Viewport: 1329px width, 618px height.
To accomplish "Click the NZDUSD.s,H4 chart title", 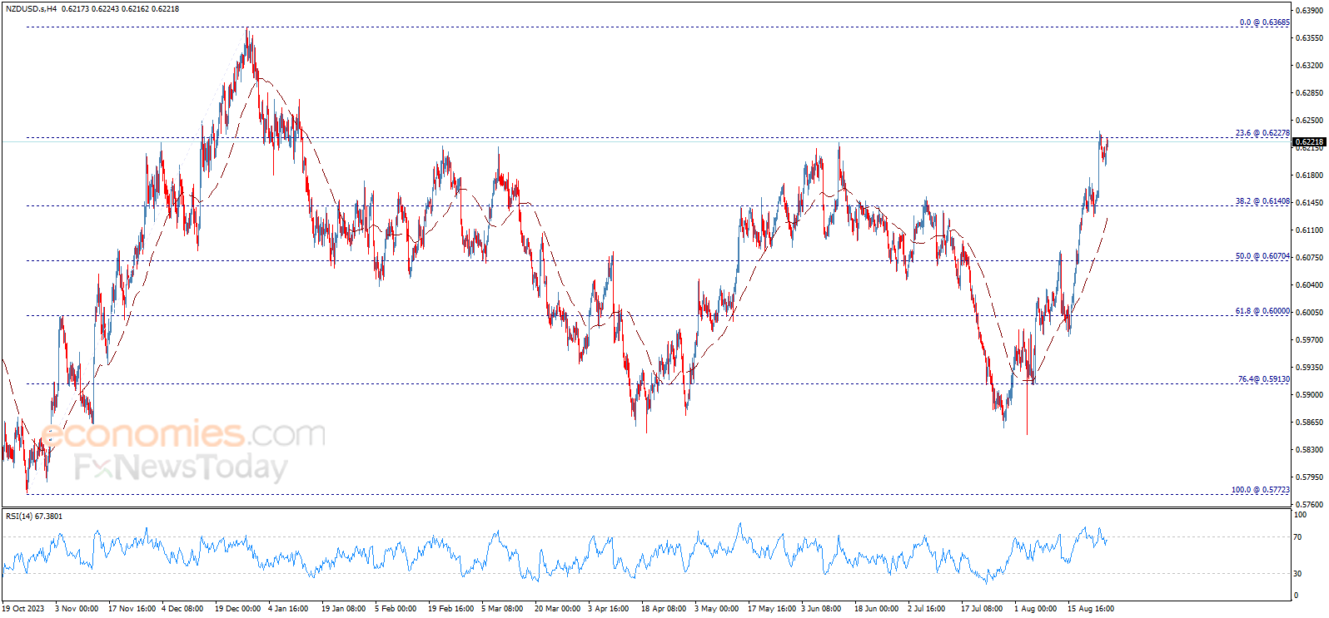I will tap(31, 9).
